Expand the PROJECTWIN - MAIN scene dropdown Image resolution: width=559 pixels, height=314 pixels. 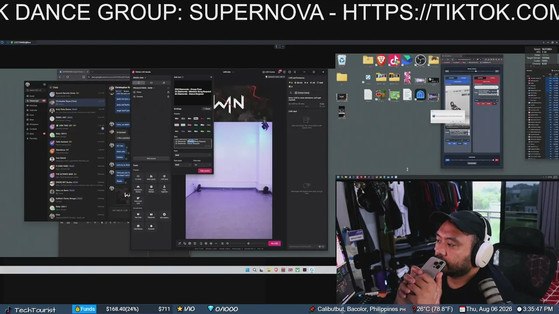point(144,88)
